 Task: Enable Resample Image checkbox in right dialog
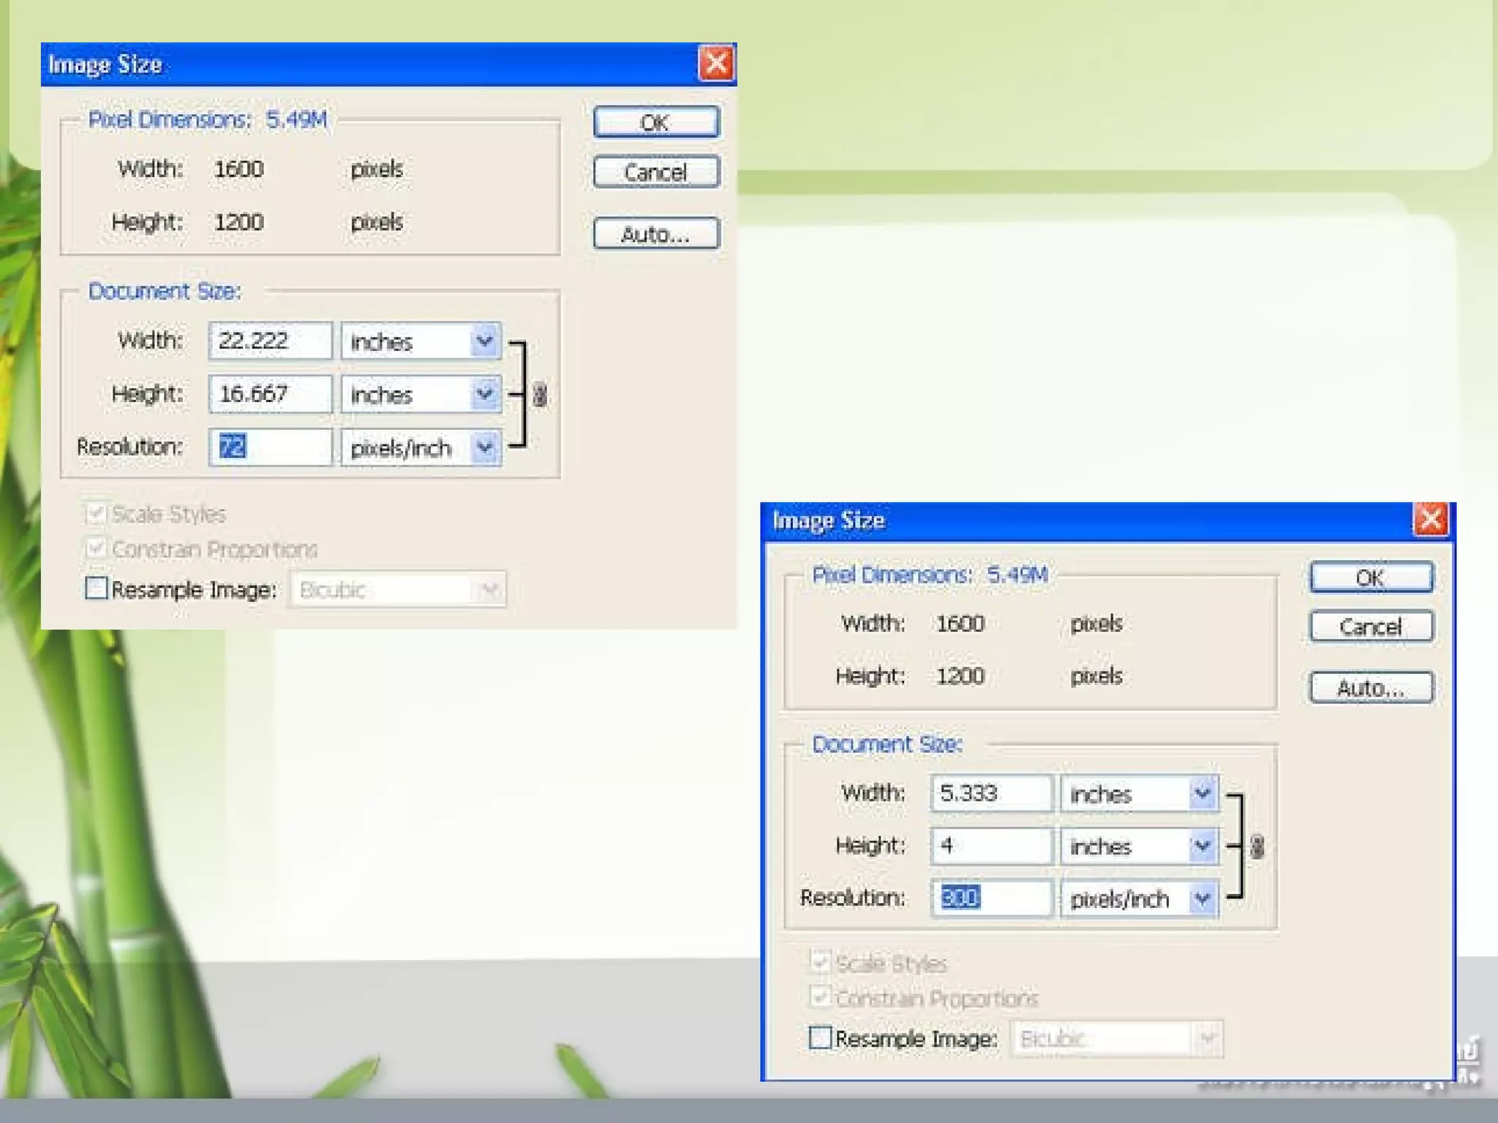pos(821,1037)
